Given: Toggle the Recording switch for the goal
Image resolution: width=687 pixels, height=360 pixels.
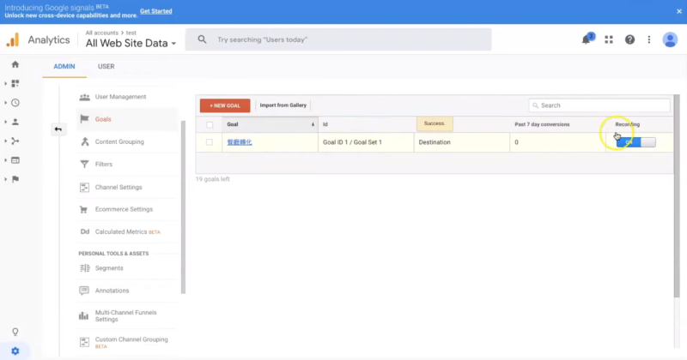Looking at the screenshot, I should [x=635, y=142].
